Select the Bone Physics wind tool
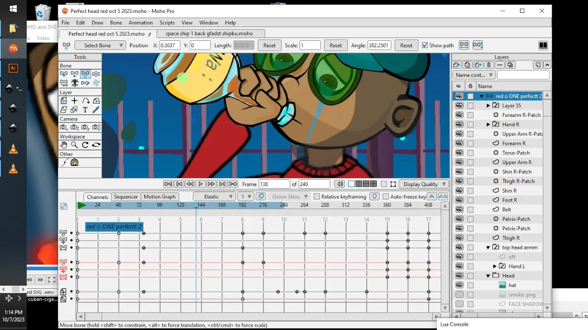 (x=96, y=83)
